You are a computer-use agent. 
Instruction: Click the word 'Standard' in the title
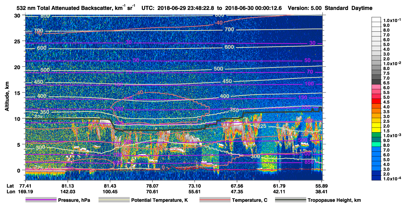(x=337, y=8)
